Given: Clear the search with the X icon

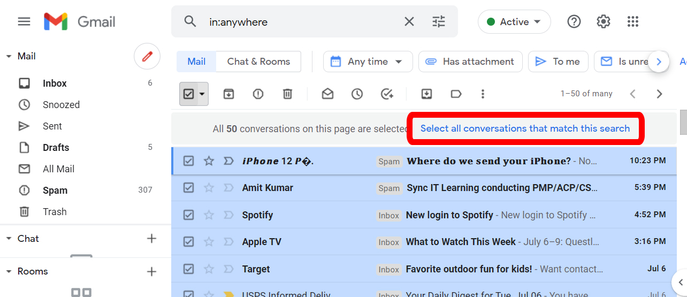Looking at the screenshot, I should pyautogui.click(x=409, y=21).
